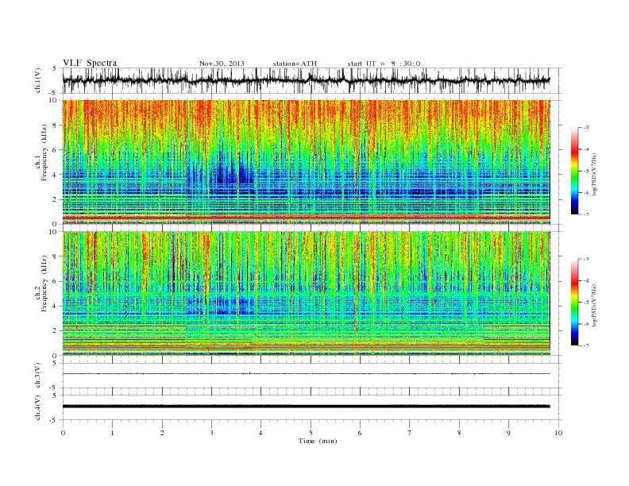Click the "-7" label on ch.1 color bar
Screen dimensions: 629x486
point(585,214)
